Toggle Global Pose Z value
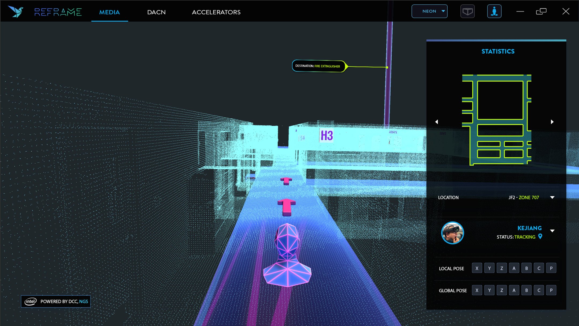The image size is (579, 326). (502, 290)
